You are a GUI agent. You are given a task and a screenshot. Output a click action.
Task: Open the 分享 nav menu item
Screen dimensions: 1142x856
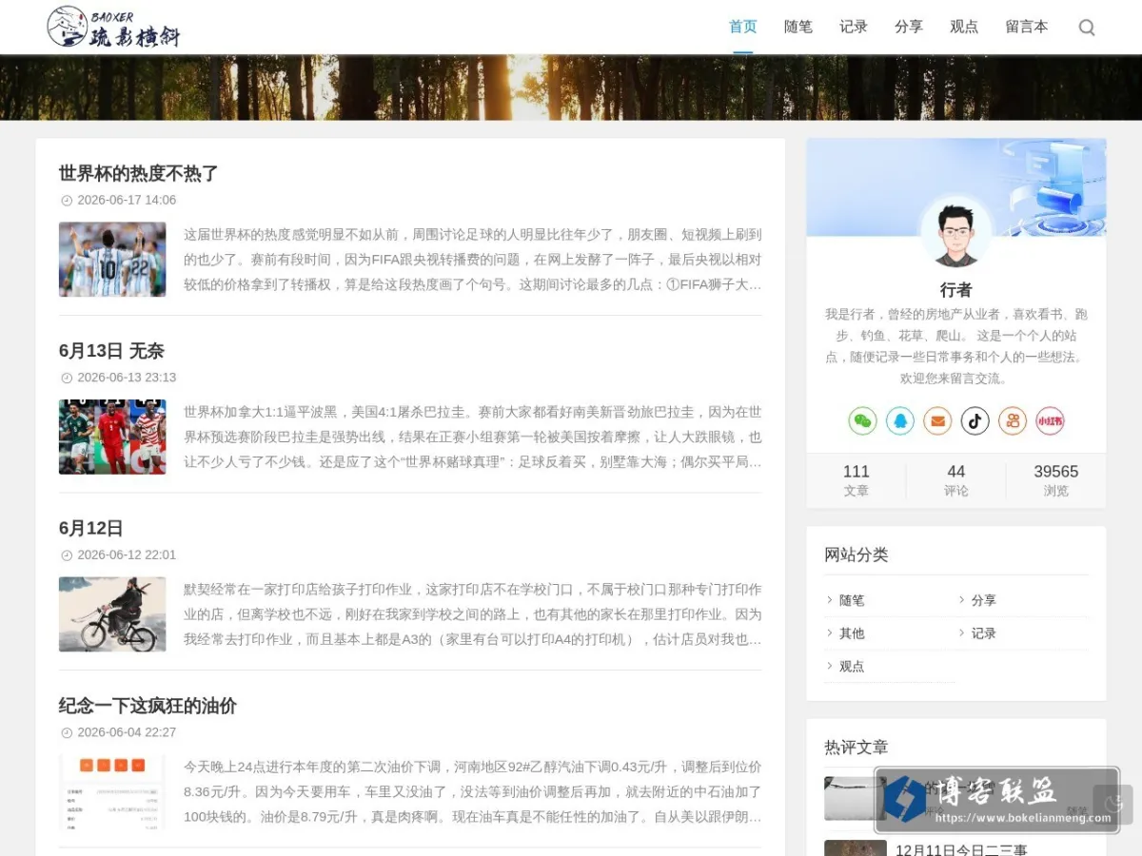(x=909, y=27)
